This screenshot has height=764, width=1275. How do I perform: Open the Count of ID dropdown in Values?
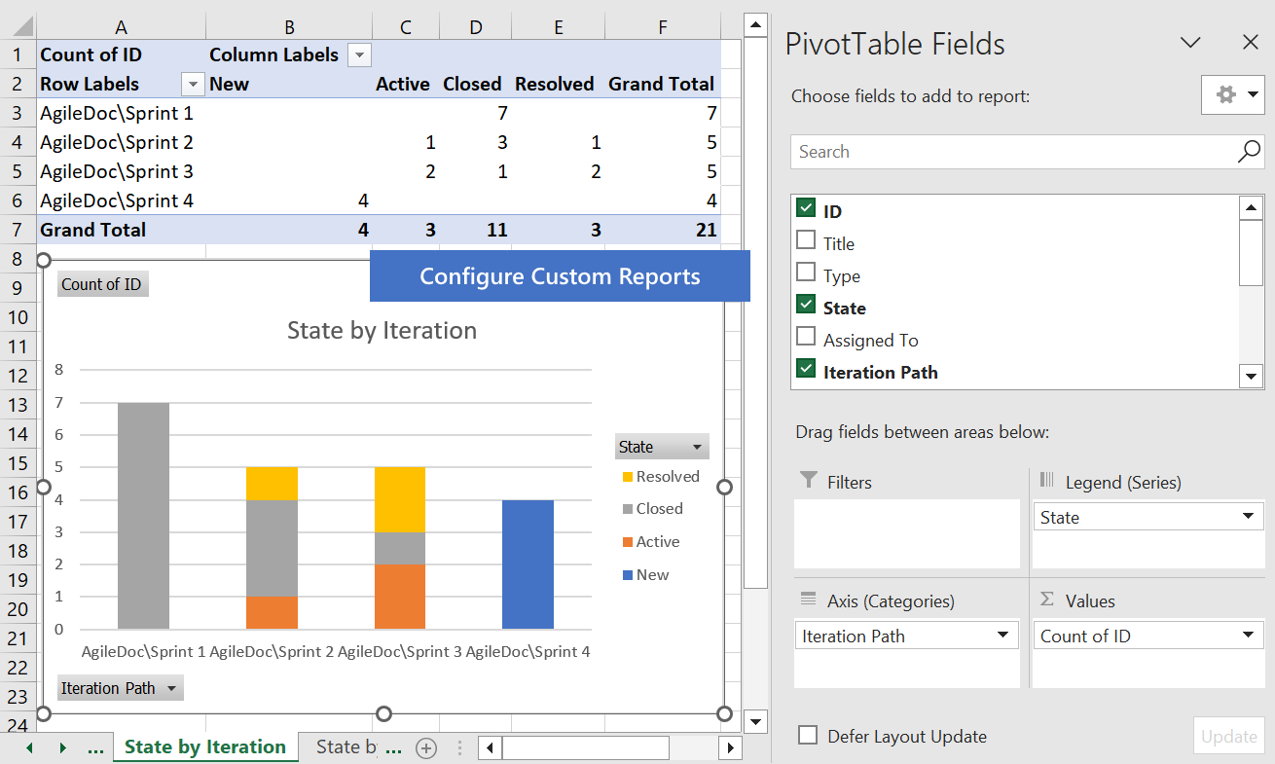[x=1248, y=636]
